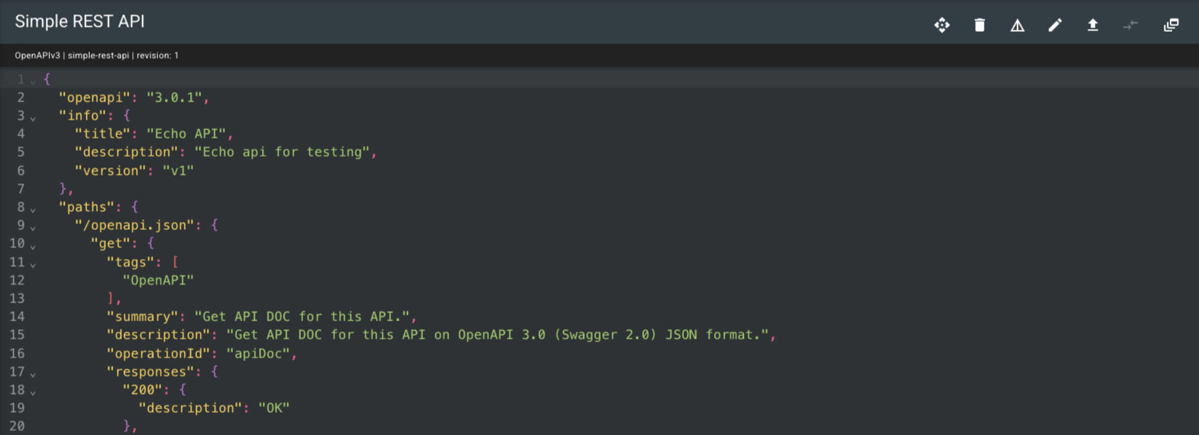Click "Echo api for testing" description value
1199x435 pixels.
[282, 152]
